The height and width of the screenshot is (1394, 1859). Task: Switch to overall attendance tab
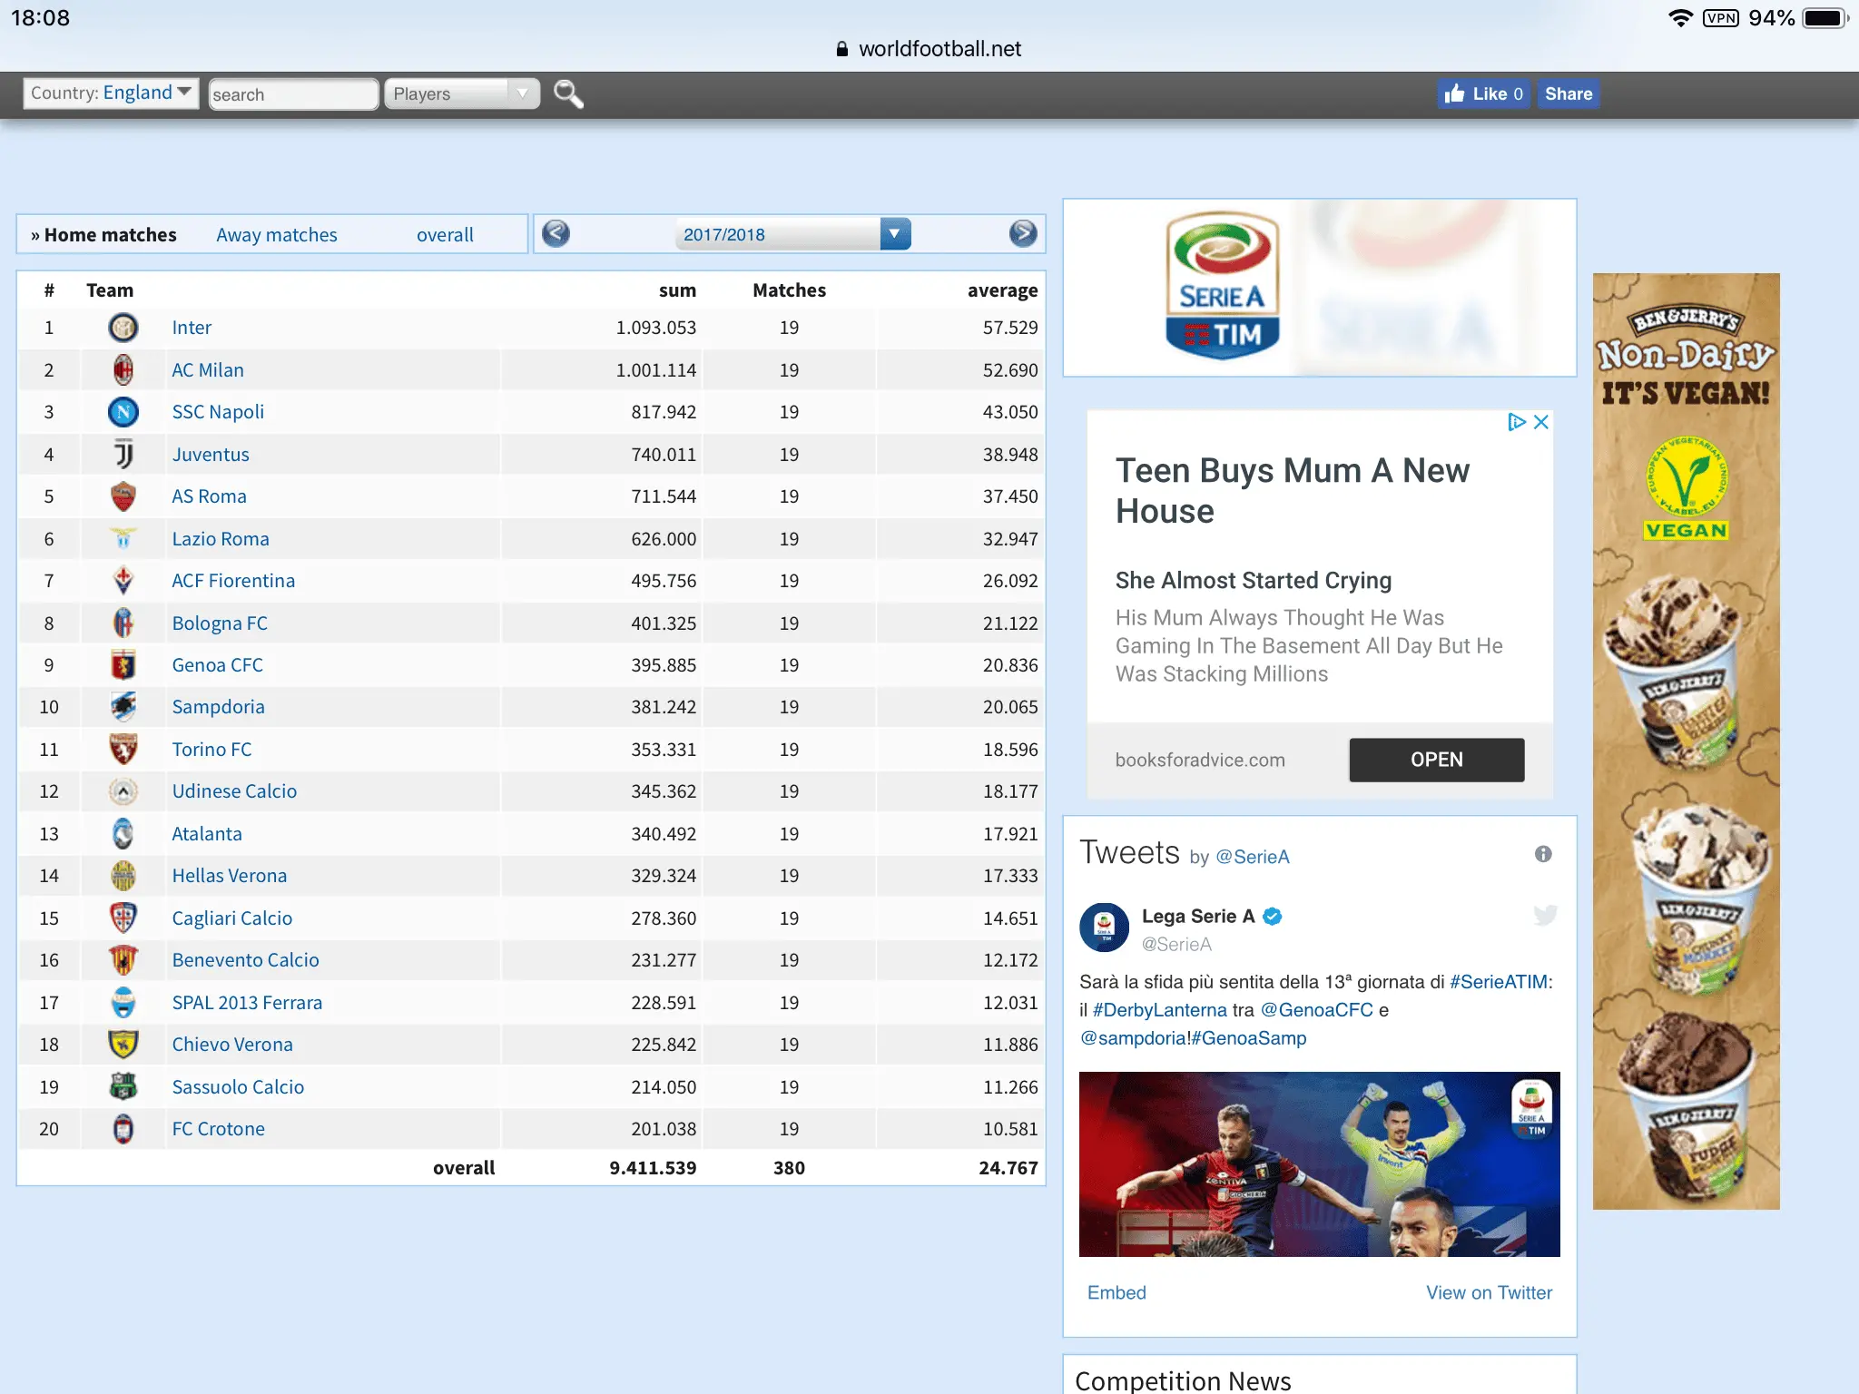445,235
